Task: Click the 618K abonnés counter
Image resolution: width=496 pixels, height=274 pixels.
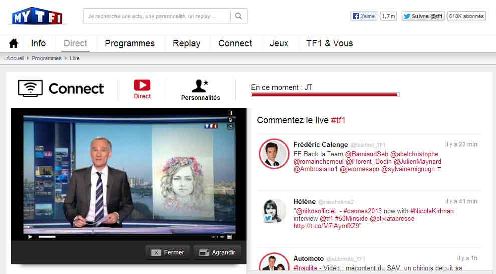Action: point(466,16)
